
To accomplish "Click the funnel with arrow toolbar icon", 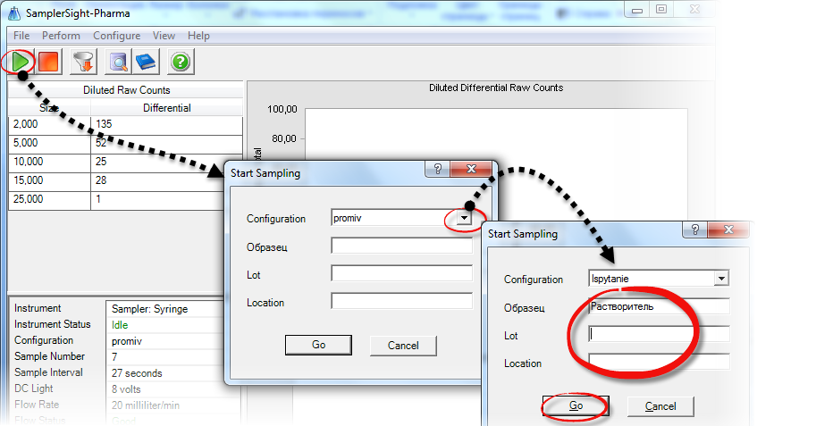I will point(83,62).
